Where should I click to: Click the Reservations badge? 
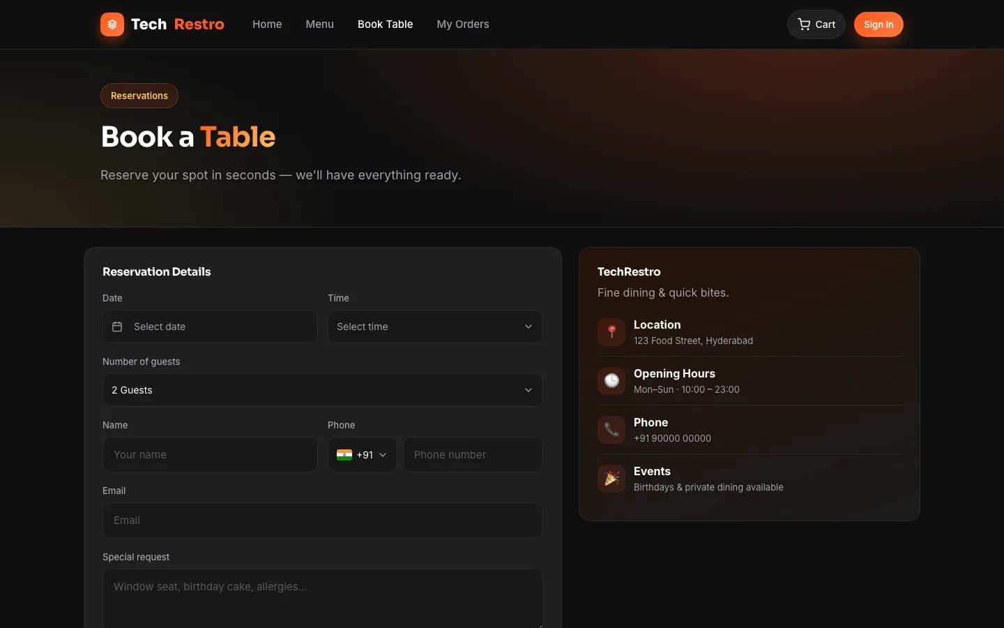click(139, 96)
